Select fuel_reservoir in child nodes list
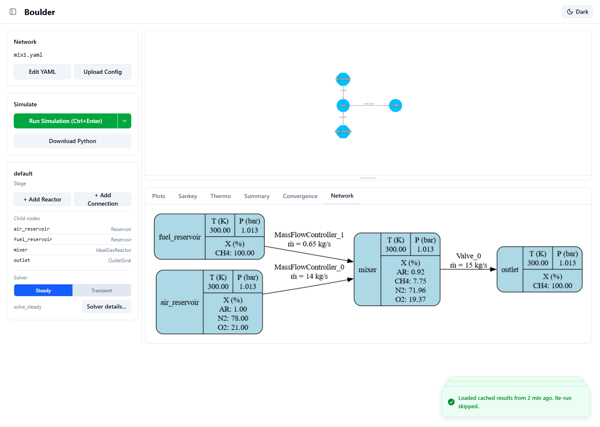 pyautogui.click(x=72, y=239)
